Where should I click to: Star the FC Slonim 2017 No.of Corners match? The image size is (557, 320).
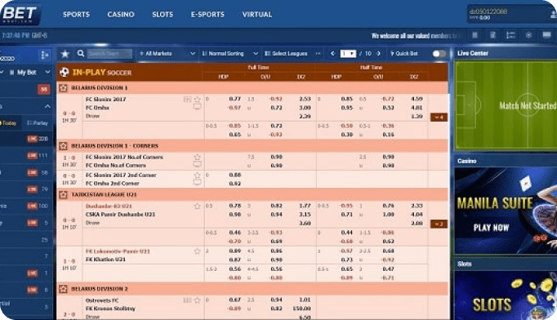(x=197, y=157)
